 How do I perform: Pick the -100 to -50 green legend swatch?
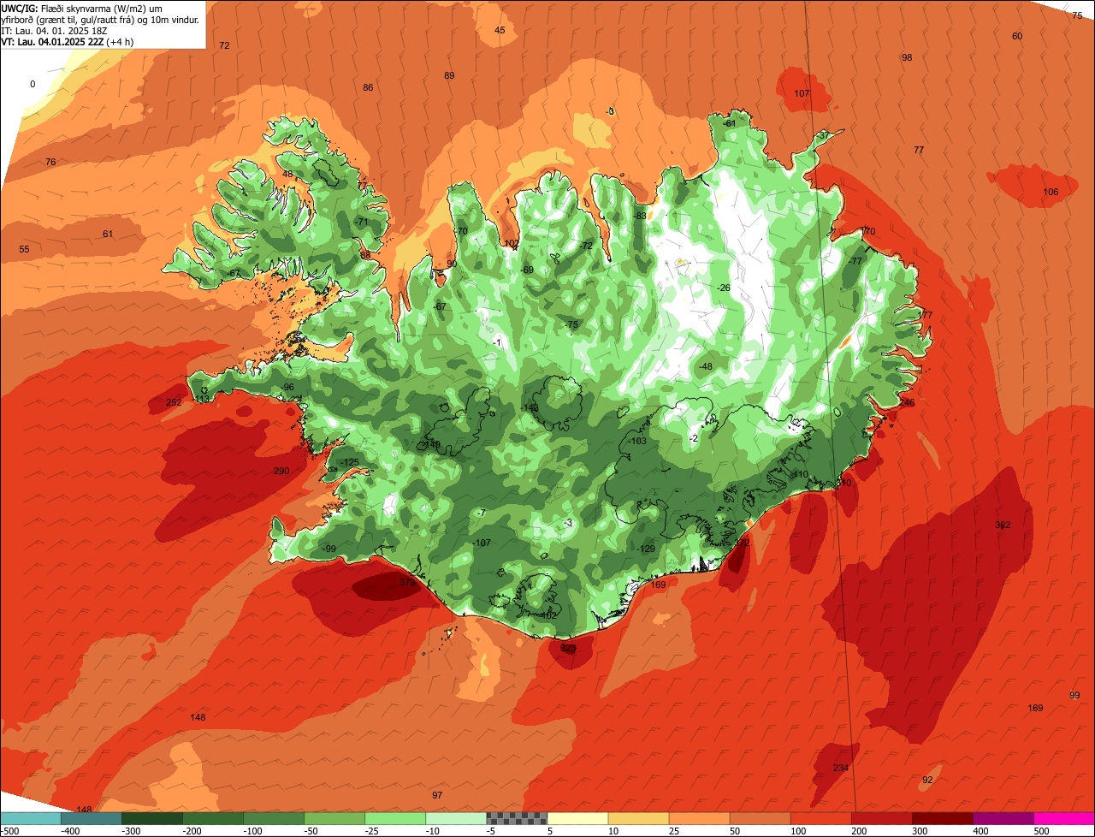(273, 818)
